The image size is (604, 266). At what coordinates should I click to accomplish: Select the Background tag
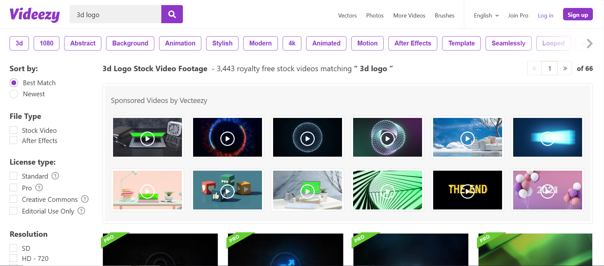130,43
